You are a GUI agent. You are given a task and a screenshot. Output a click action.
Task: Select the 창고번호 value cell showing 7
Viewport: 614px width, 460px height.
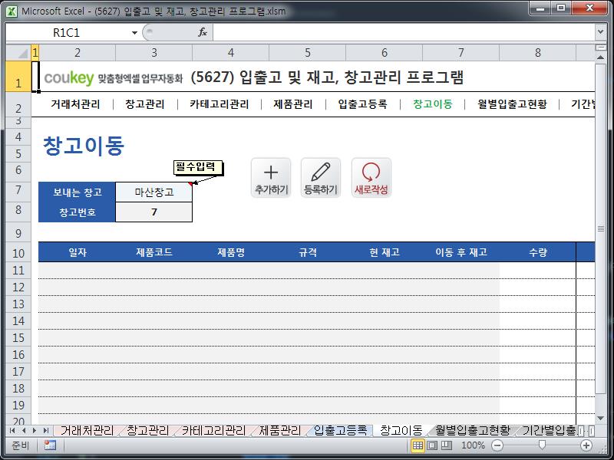(x=154, y=212)
